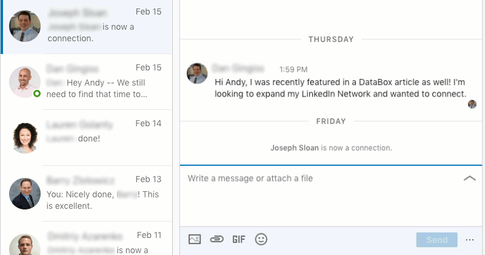Click the small read-receipt avatar under message
This screenshot has height=255, width=485.
coord(472,104)
